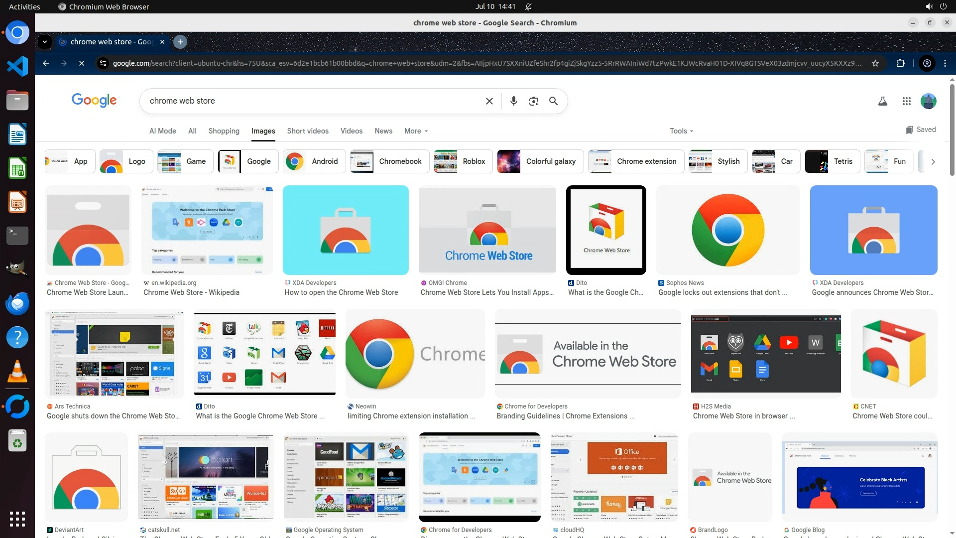Clear the search box with X icon

pos(489,101)
